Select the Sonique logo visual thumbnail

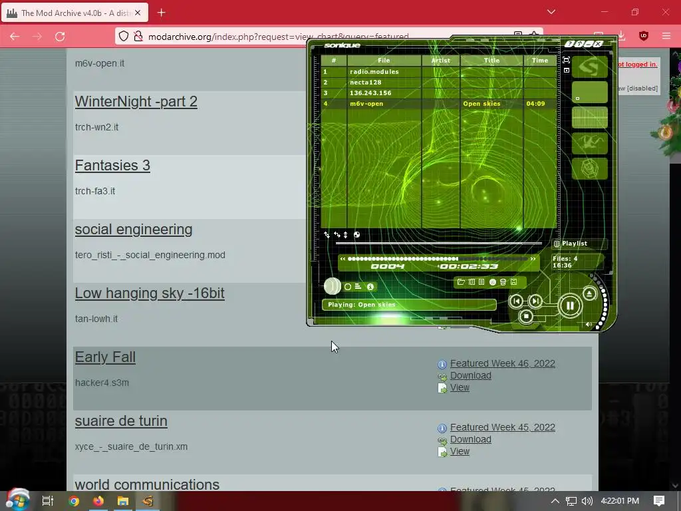(x=590, y=67)
